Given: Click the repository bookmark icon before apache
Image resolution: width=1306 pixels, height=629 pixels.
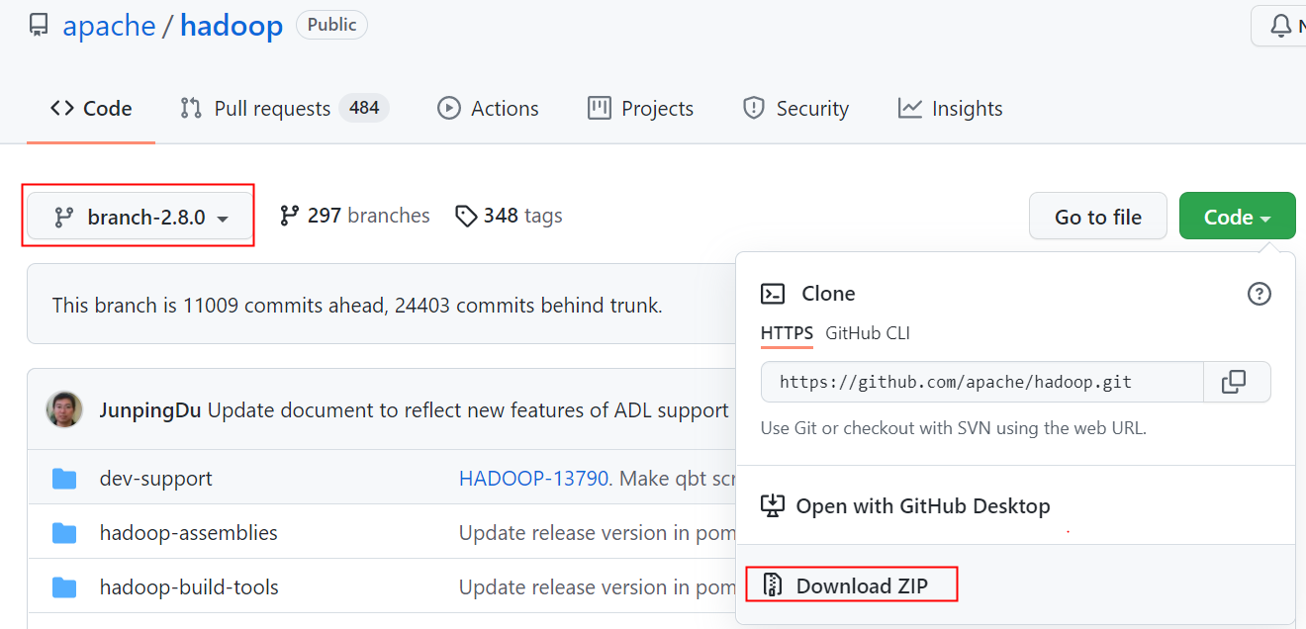Looking at the screenshot, I should [x=38, y=24].
